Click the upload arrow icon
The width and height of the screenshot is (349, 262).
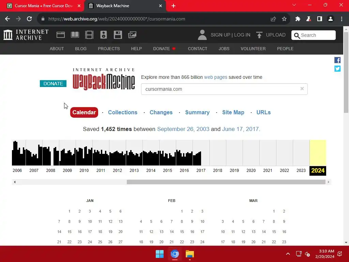[x=259, y=35]
